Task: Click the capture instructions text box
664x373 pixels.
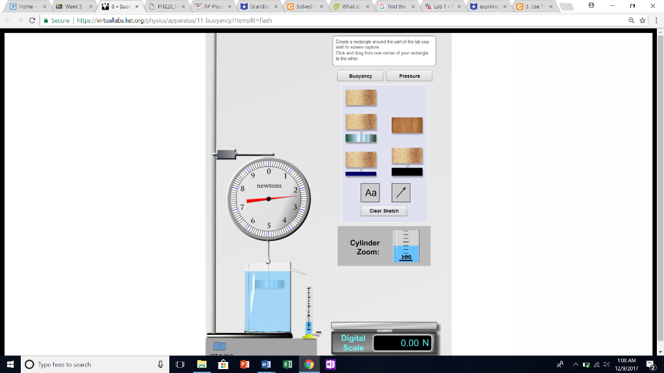Action: [384, 51]
